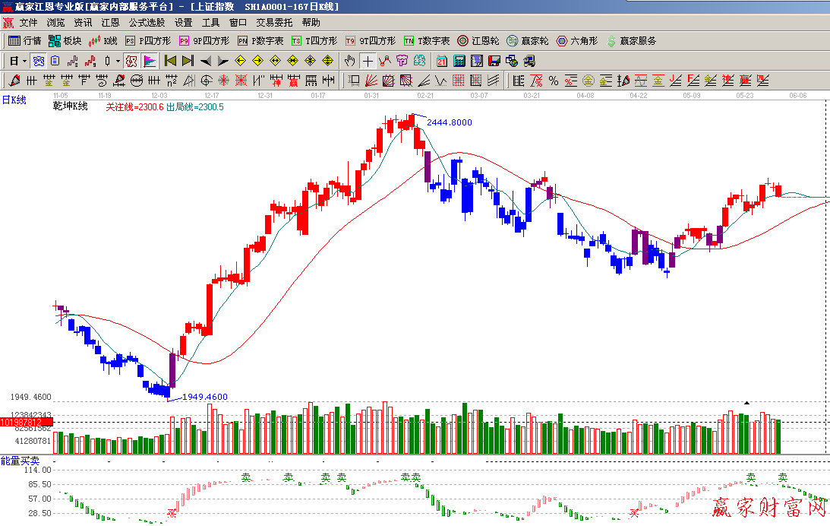Click the calendar date icon
This screenshot has width=830, height=526.
pyautogui.click(x=441, y=61)
